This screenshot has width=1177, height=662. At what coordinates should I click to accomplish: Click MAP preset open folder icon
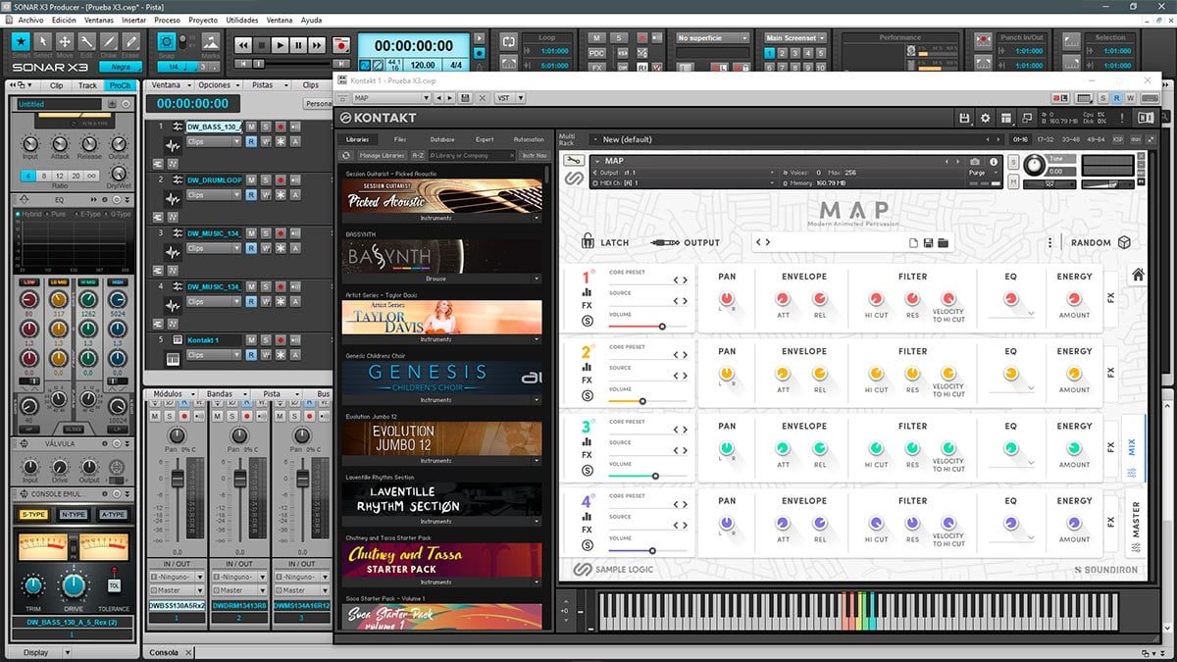pyautogui.click(x=943, y=243)
